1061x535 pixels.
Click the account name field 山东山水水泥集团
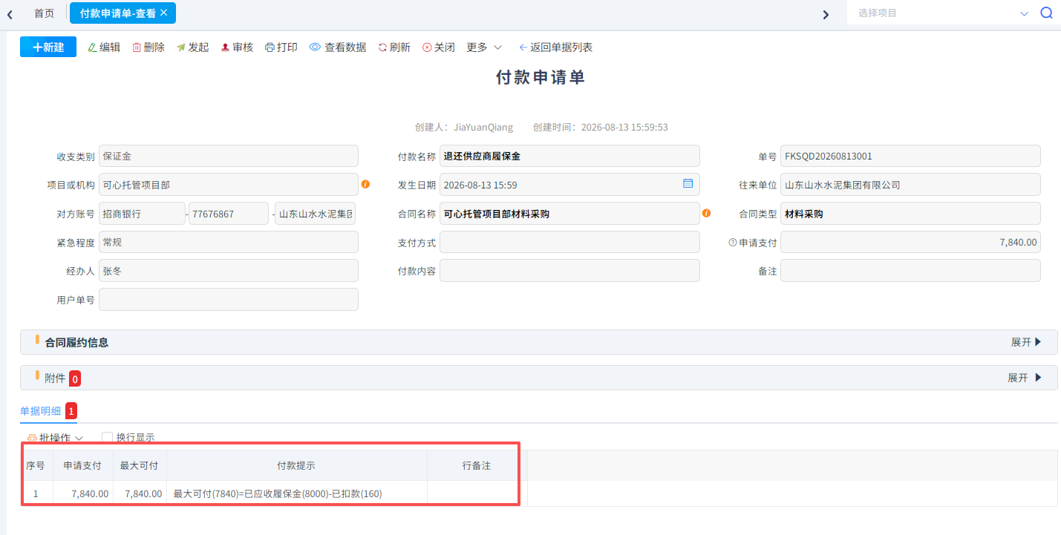pyautogui.click(x=315, y=214)
